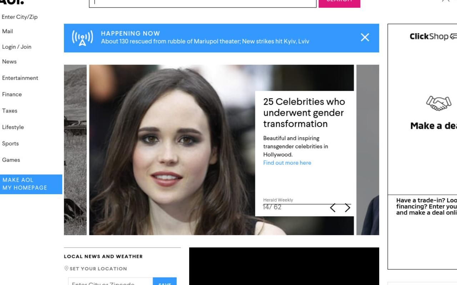Click the City or Zipcode input field

pyautogui.click(x=110, y=282)
